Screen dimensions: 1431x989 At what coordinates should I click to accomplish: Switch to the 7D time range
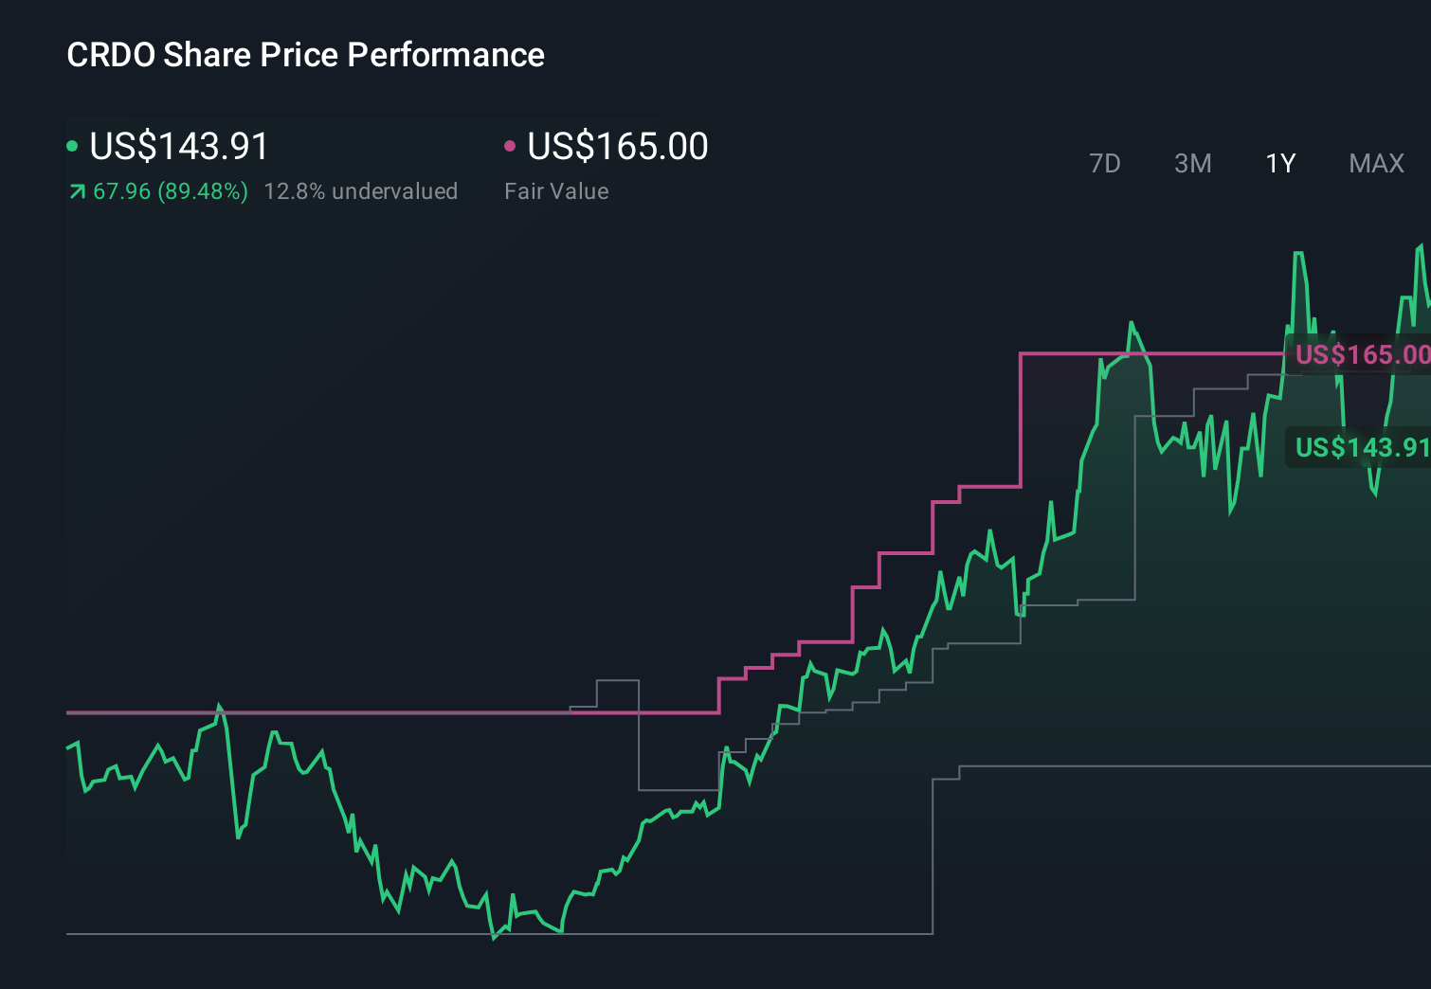(1105, 163)
